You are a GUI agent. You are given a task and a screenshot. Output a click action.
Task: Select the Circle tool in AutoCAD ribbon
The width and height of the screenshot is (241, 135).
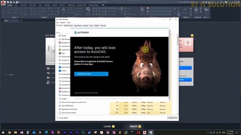pyautogui.click(x=15, y=11)
